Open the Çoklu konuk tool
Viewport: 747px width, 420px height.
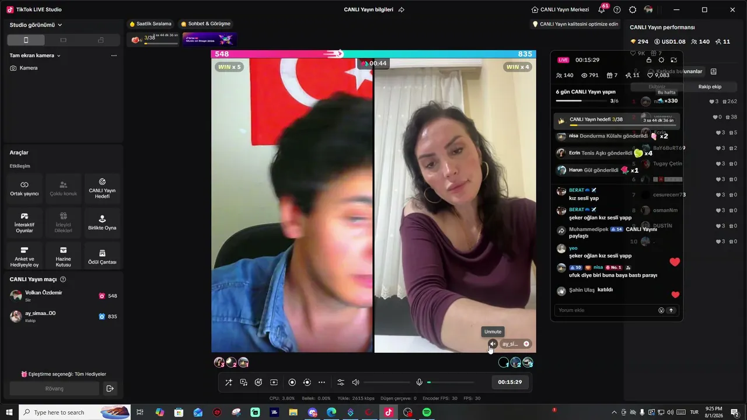(63, 188)
